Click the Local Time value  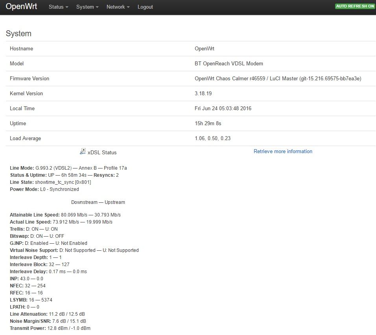pos(223,109)
